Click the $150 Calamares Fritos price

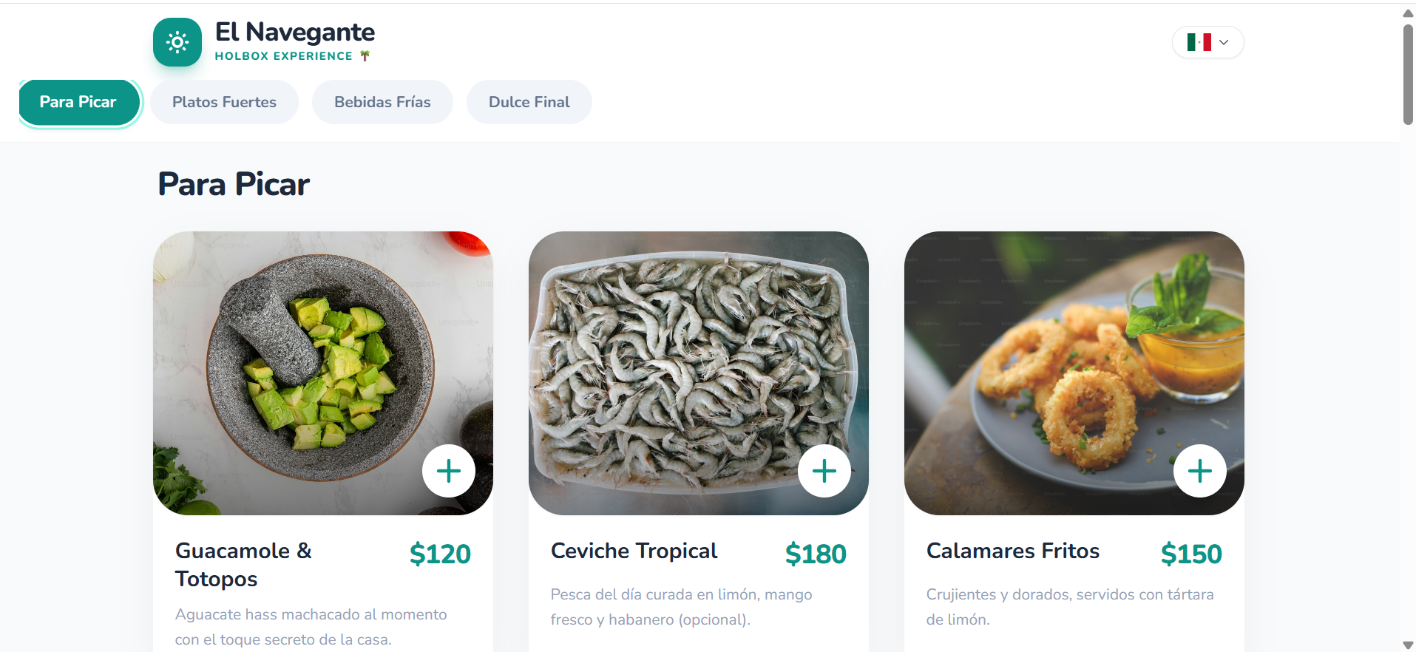(x=1190, y=554)
